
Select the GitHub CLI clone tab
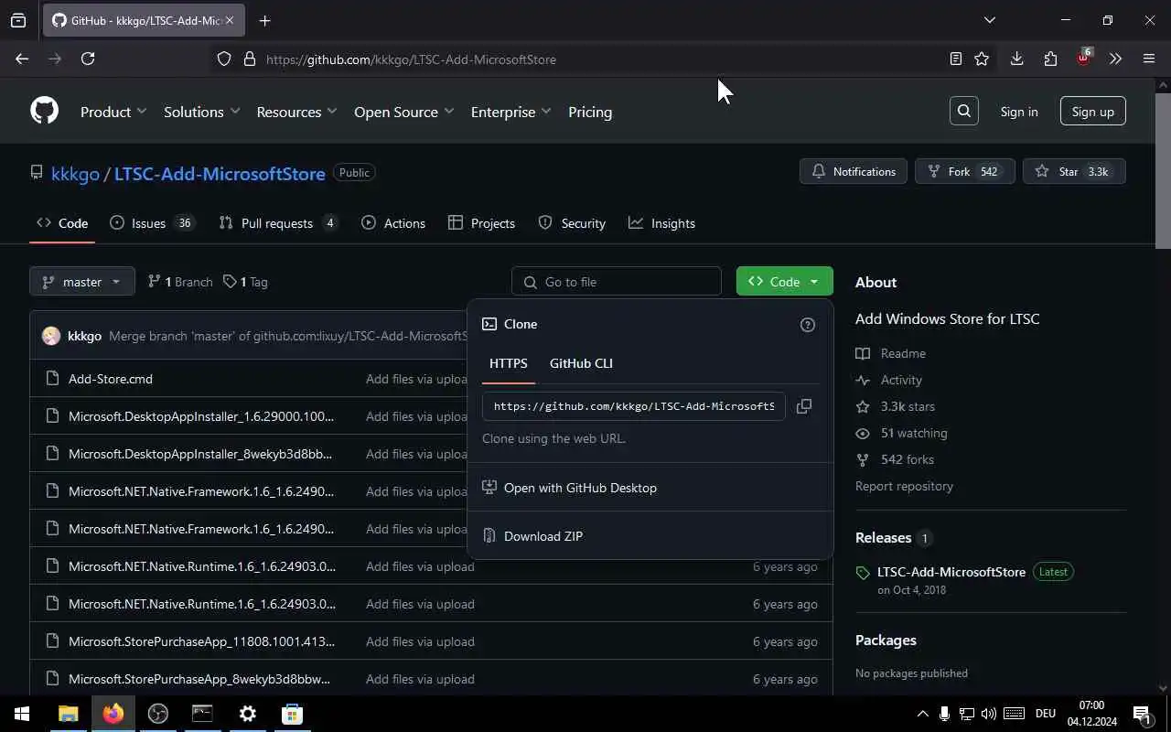581,363
